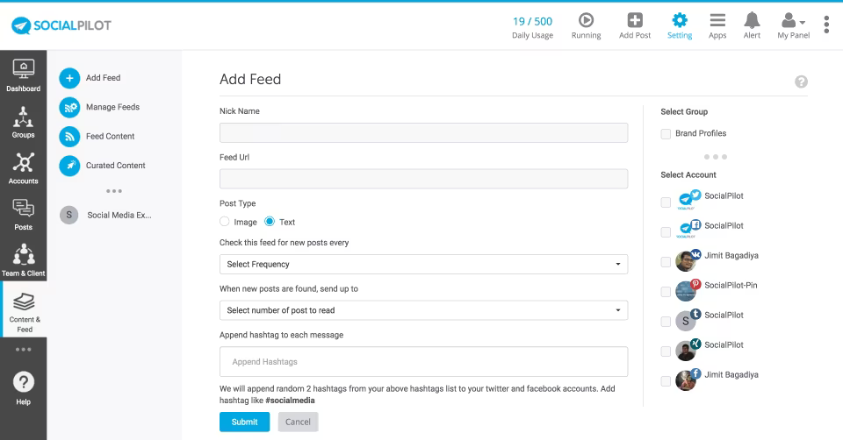Open the Apps hamburger icon
The image size is (843, 440).
717,20
